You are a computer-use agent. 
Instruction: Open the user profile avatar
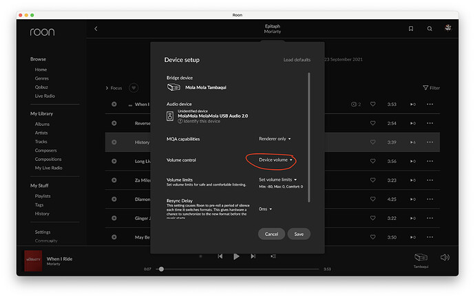[448, 28]
